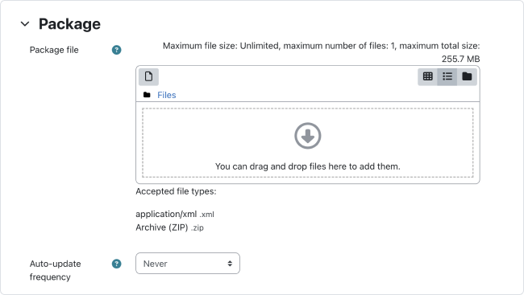Switch file view to icons grid
Viewport: 524px width, 295px height.
(428, 76)
